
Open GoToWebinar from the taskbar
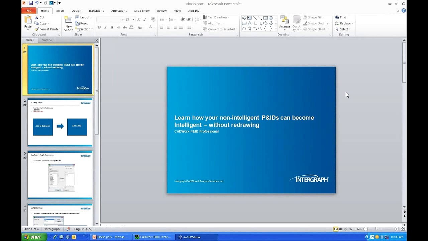pyautogui.click(x=197, y=237)
